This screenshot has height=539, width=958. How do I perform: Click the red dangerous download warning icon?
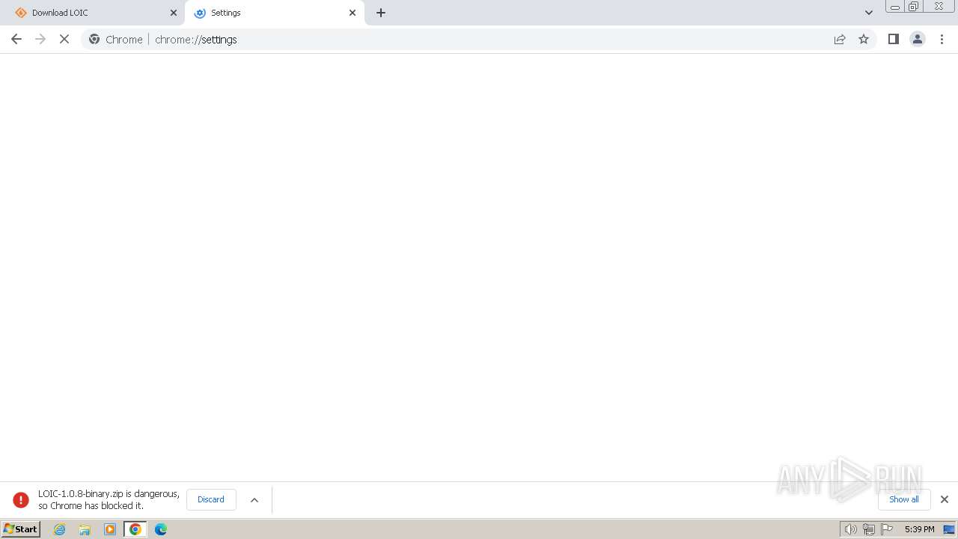click(21, 500)
